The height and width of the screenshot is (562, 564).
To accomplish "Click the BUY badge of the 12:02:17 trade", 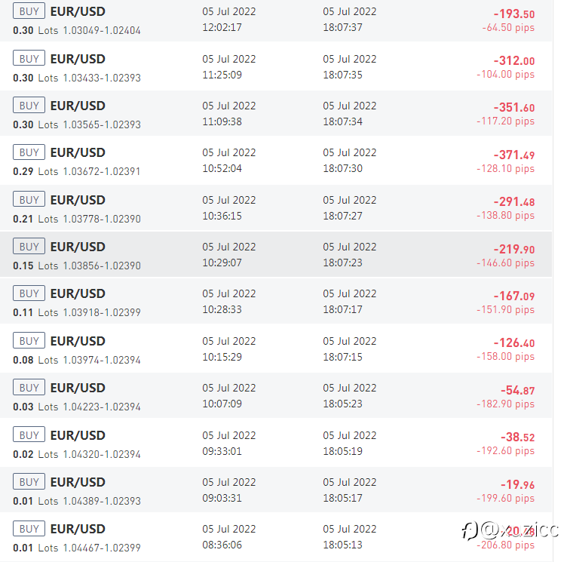I will [x=29, y=11].
